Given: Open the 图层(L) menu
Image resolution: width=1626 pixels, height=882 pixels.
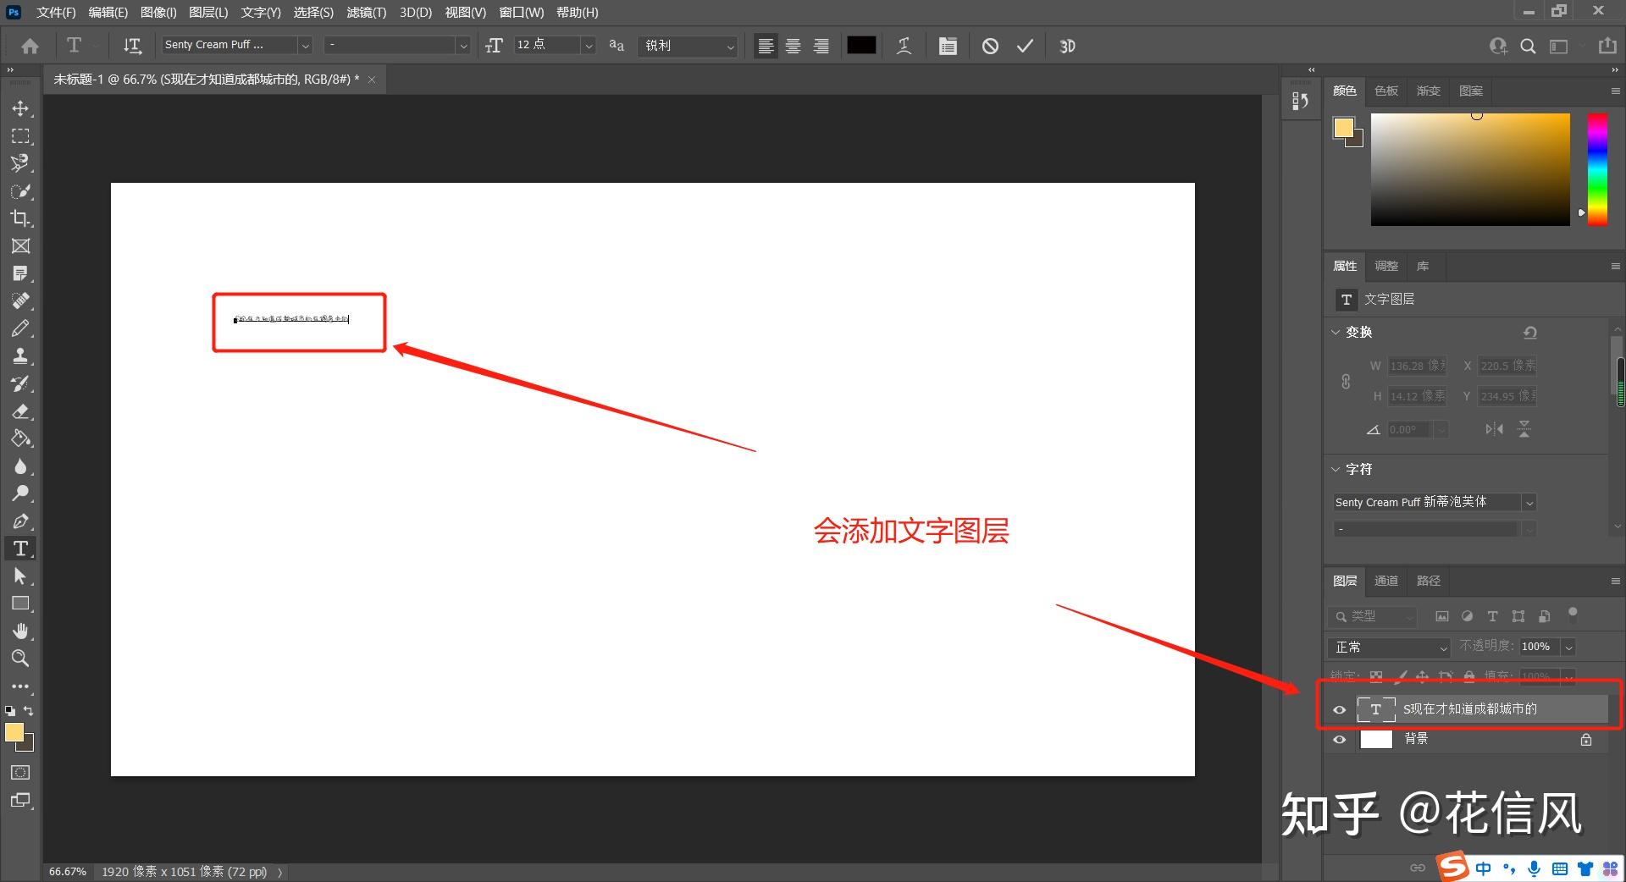Looking at the screenshot, I should tap(208, 12).
